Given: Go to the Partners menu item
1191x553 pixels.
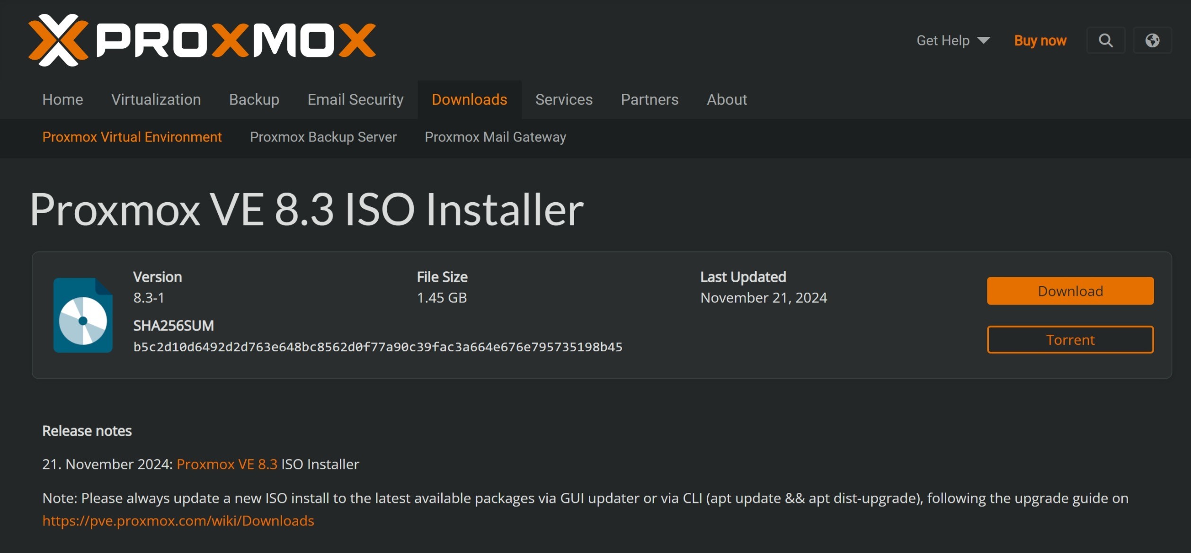Looking at the screenshot, I should tap(649, 99).
